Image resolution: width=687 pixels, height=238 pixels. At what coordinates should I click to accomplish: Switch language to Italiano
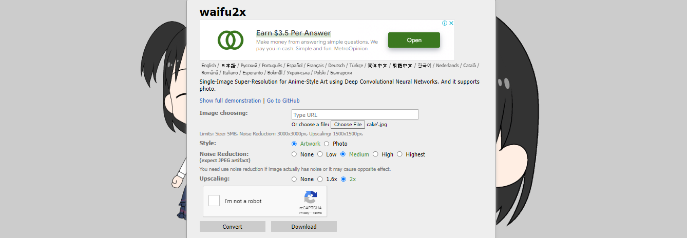tap(231, 73)
